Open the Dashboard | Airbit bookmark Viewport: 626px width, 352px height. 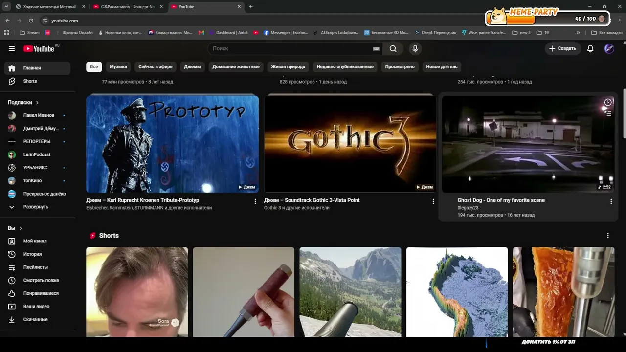click(x=228, y=33)
